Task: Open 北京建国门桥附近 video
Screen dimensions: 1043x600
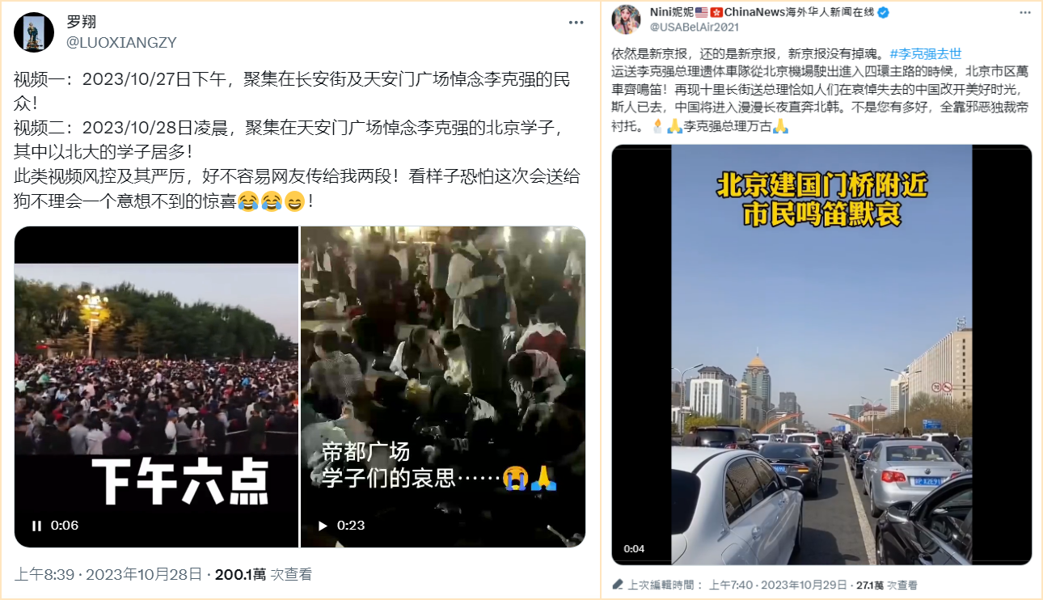Action: (821, 354)
